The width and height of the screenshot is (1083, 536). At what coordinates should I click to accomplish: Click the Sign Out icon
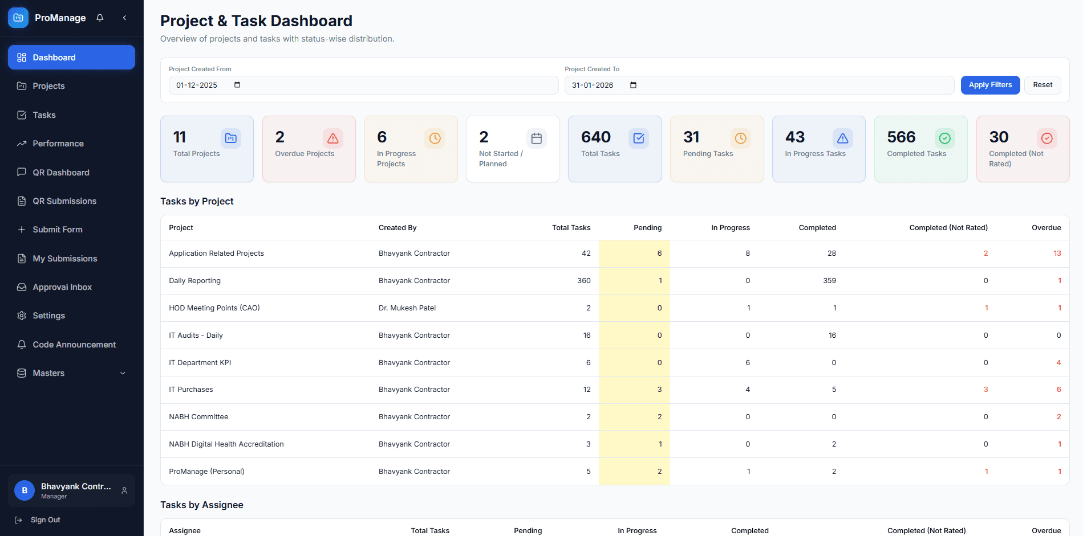click(x=18, y=520)
